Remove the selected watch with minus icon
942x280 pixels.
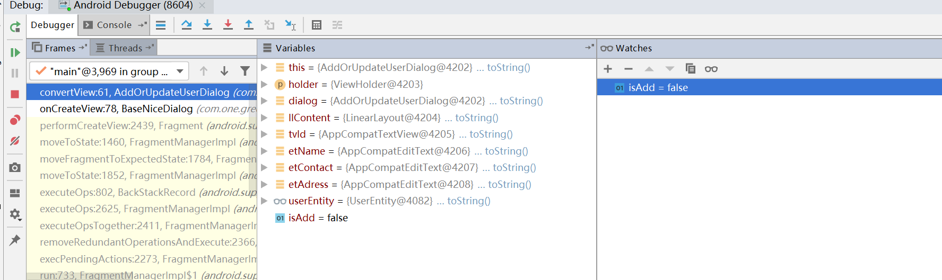pos(629,69)
